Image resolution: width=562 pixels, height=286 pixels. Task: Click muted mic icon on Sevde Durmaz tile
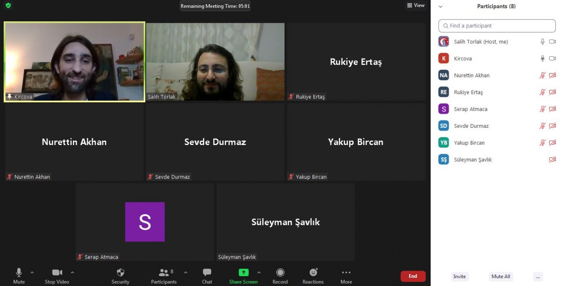coord(150,177)
